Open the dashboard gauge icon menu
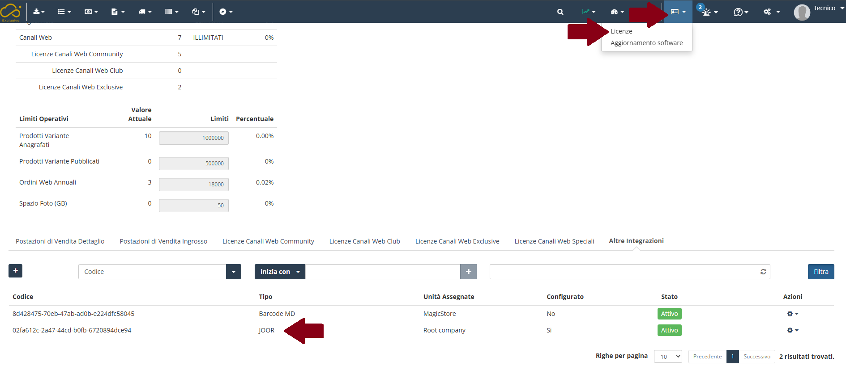The width and height of the screenshot is (846, 370). [617, 12]
